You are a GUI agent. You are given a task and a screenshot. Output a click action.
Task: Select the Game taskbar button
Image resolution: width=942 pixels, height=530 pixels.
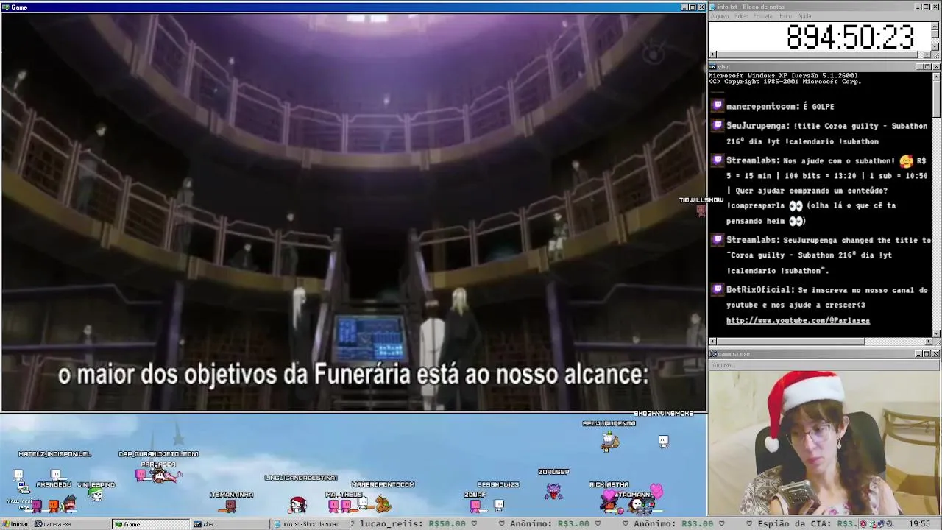150,524
